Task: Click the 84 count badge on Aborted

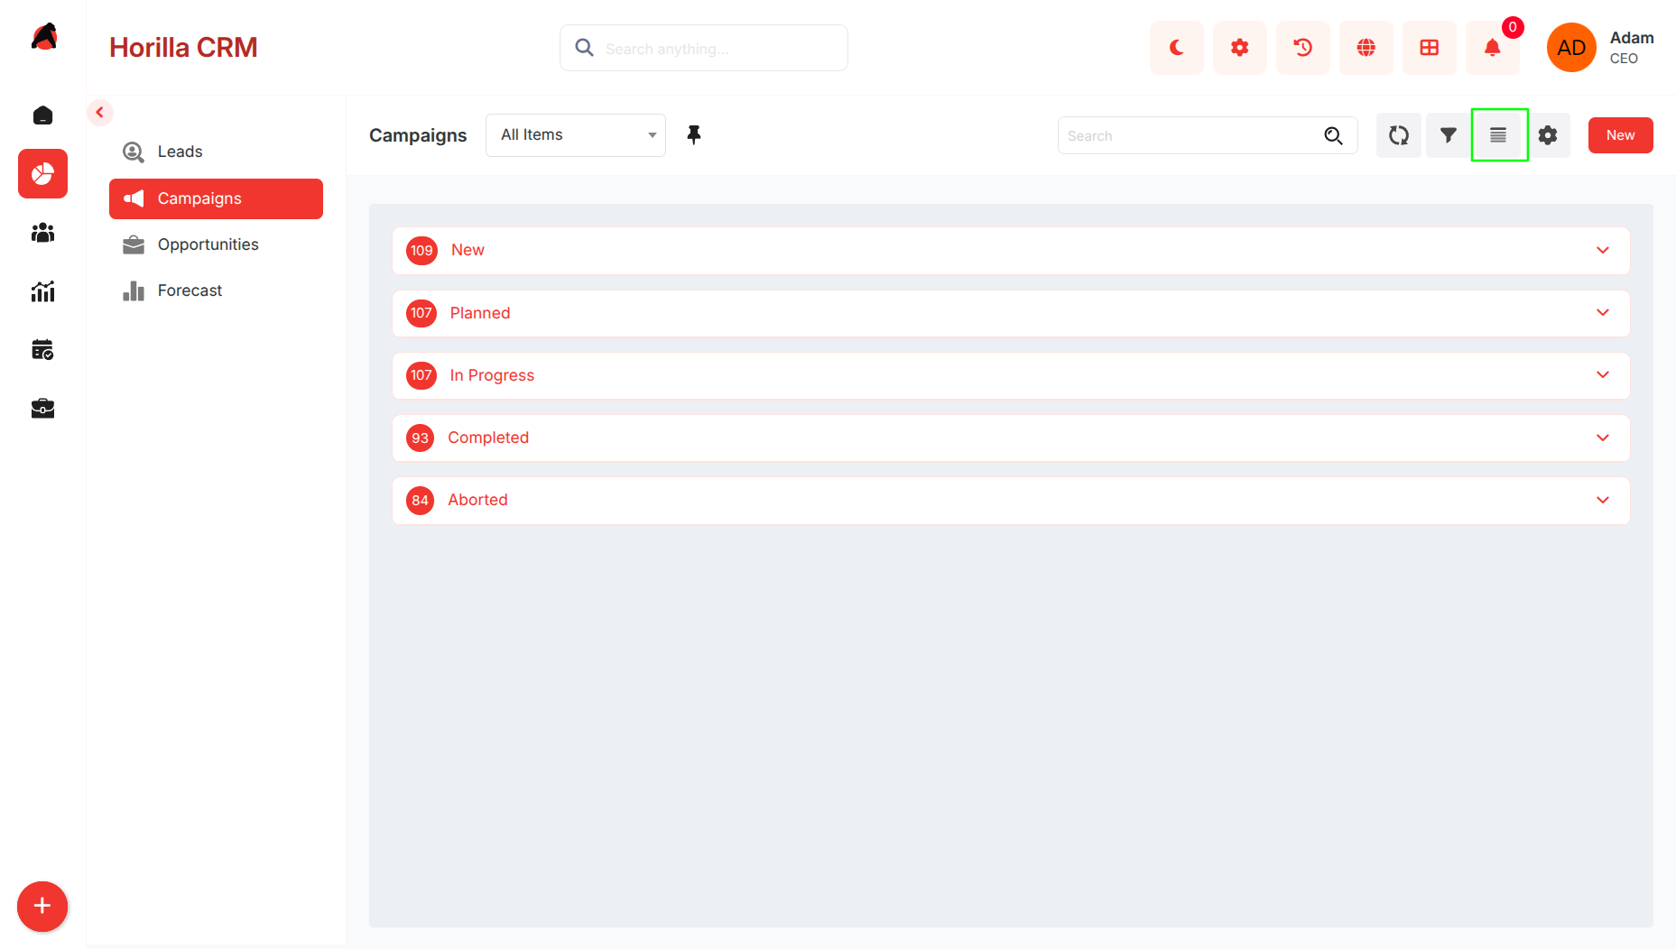Action: [x=420, y=500]
